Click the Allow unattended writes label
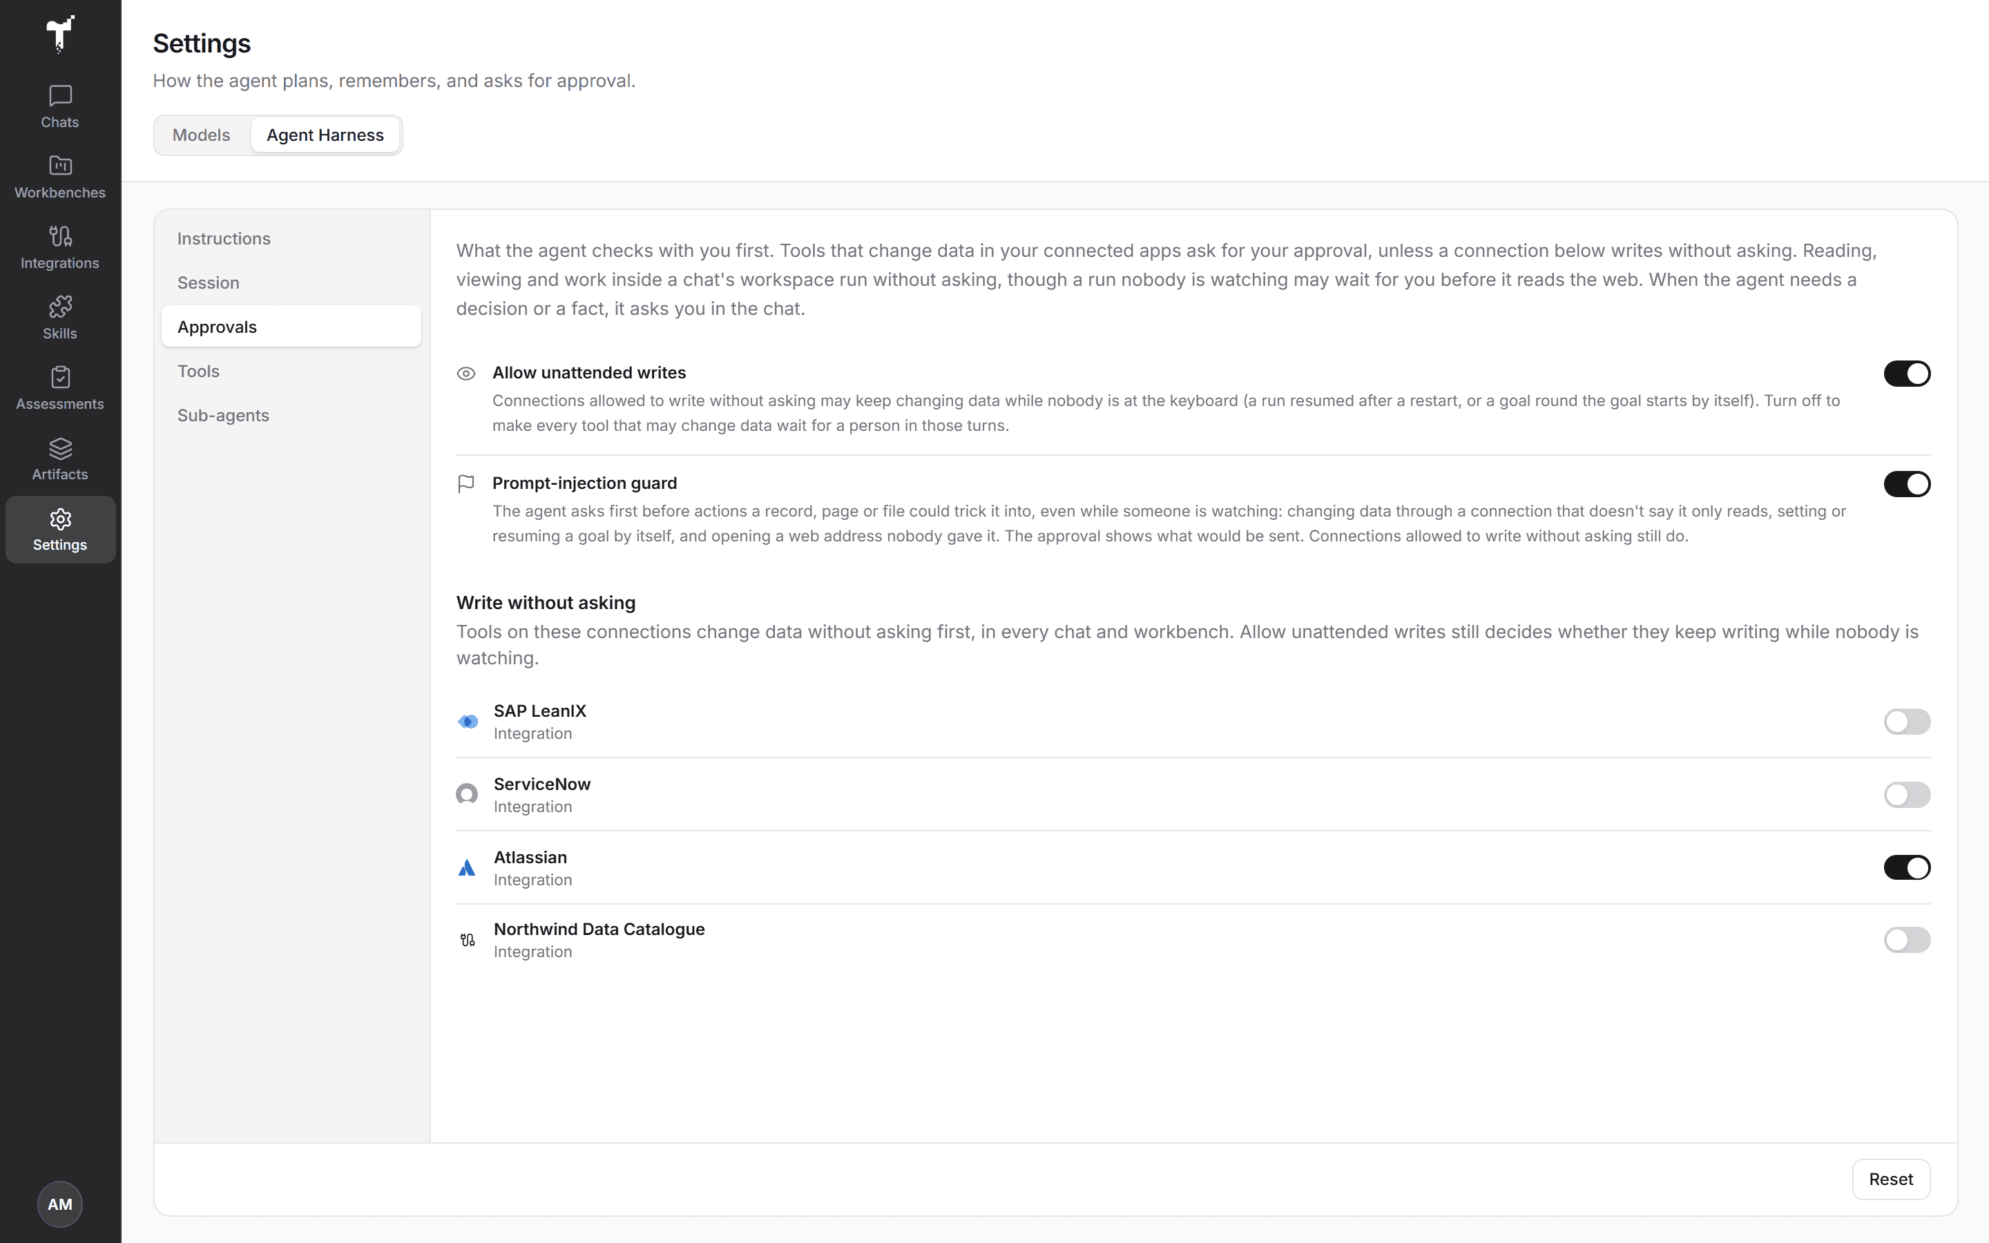The image size is (1989, 1243). 588,372
